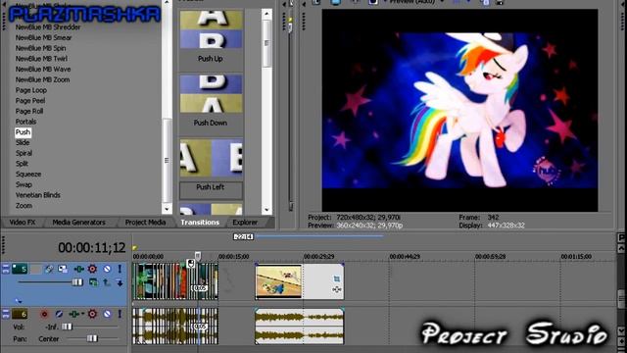Select the second video clip thumbnail
This screenshot has width=627, height=353.
pyautogui.click(x=278, y=281)
